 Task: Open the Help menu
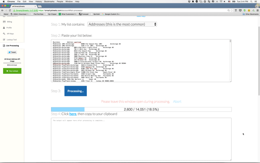click(x=77, y=2)
